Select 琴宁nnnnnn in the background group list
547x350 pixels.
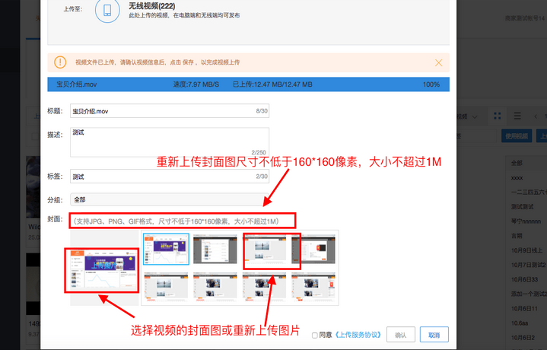coord(526,221)
